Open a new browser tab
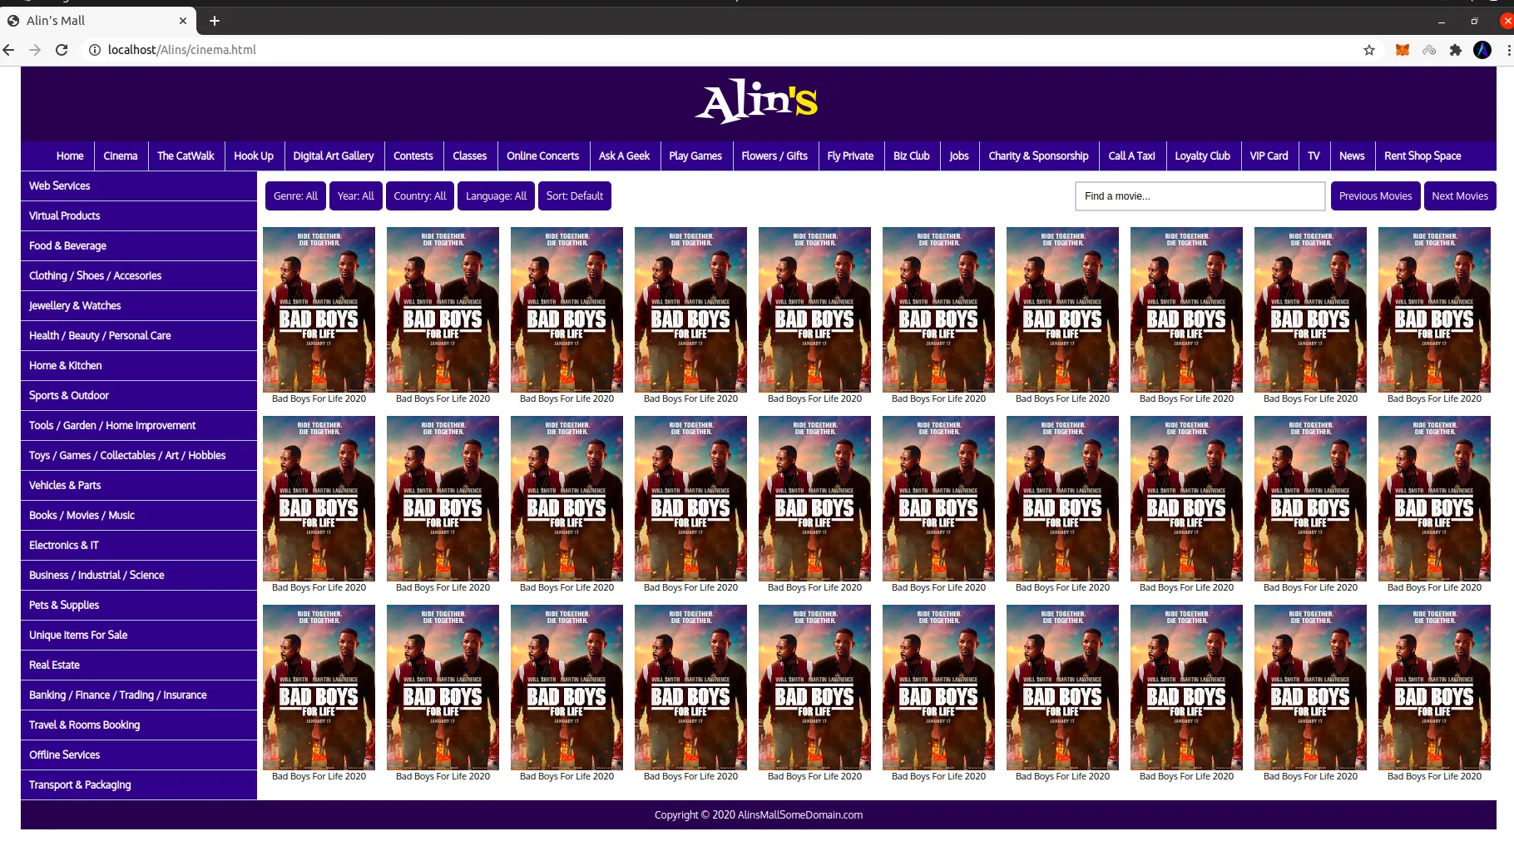The image size is (1514, 861). point(215,21)
